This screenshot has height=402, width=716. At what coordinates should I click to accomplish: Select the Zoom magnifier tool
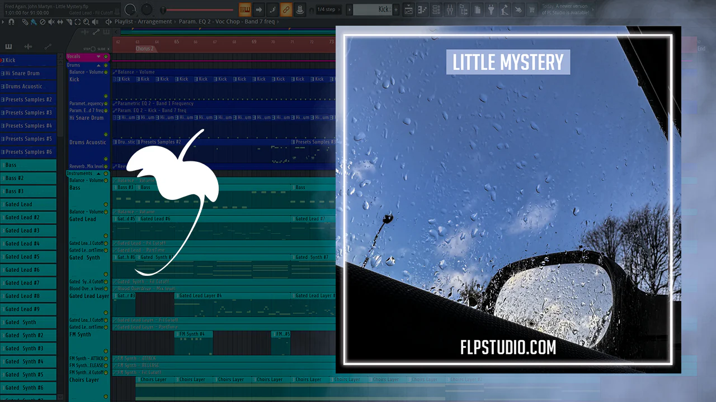(x=87, y=22)
